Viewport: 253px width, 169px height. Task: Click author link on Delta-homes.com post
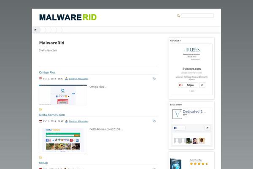78,121
